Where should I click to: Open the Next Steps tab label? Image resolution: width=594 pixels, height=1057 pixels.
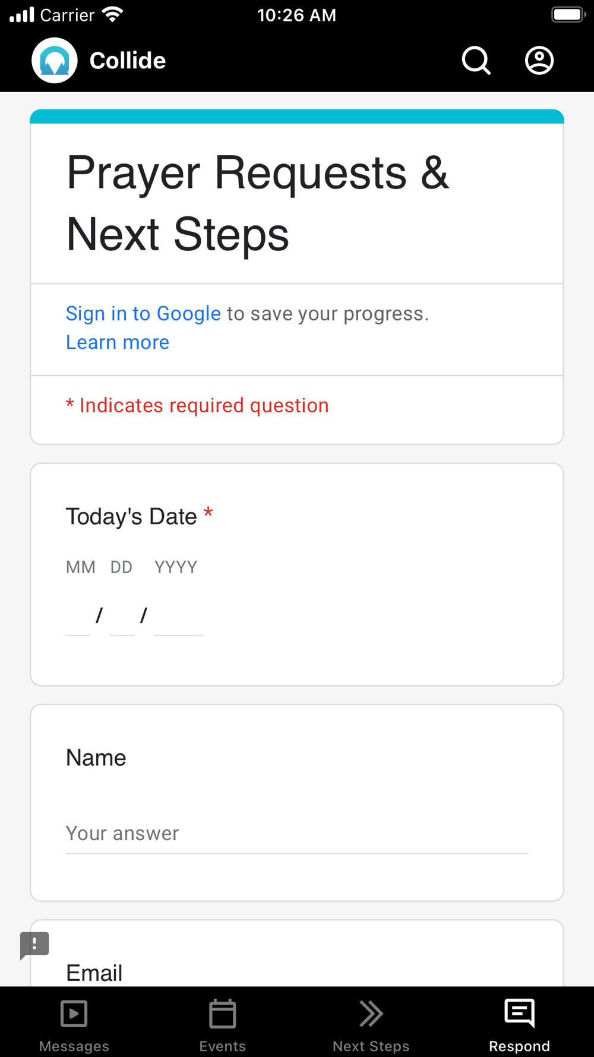click(x=371, y=1046)
